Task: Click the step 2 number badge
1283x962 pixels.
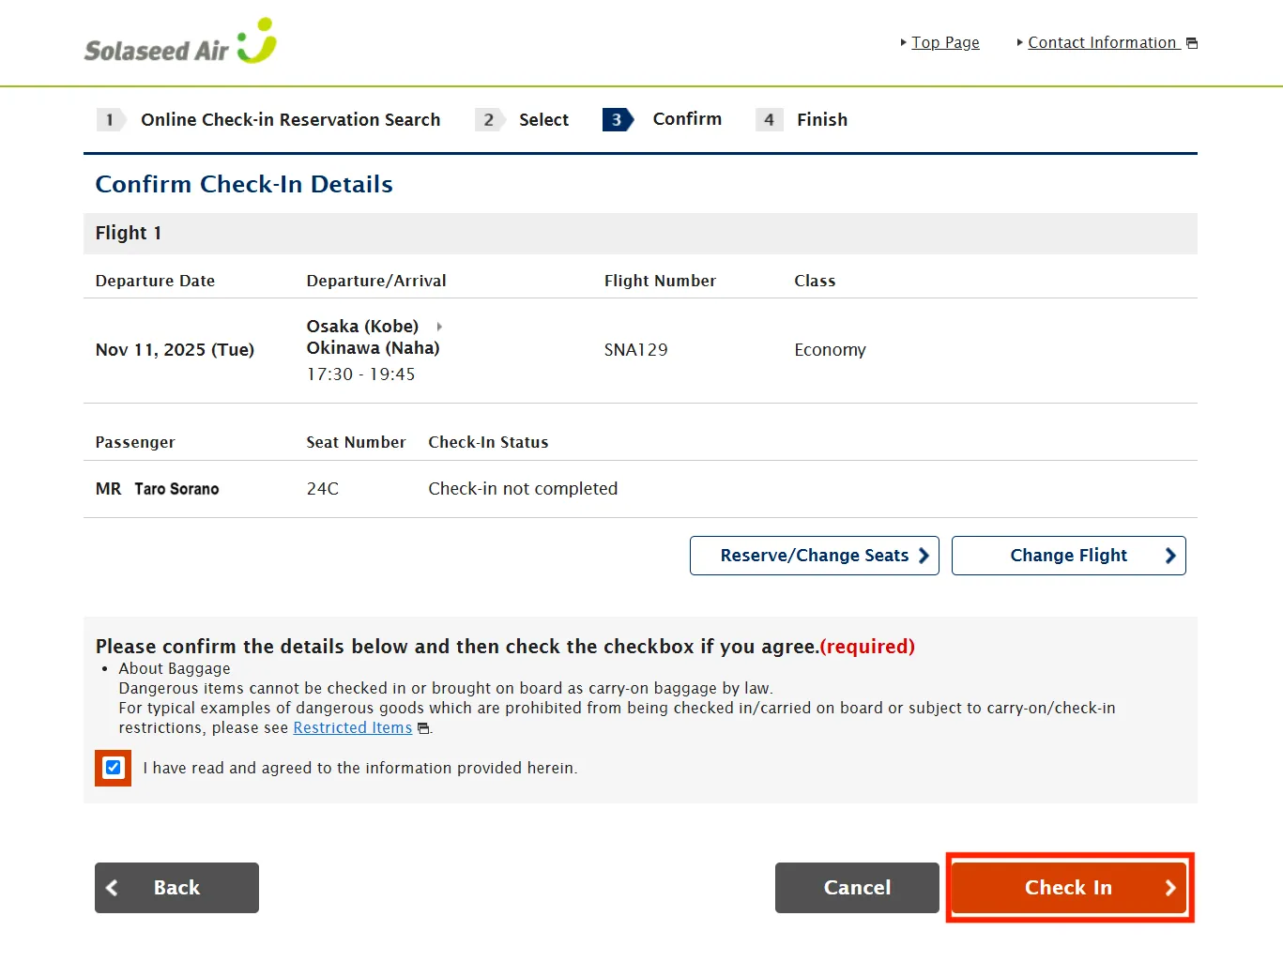Action: pos(488,120)
